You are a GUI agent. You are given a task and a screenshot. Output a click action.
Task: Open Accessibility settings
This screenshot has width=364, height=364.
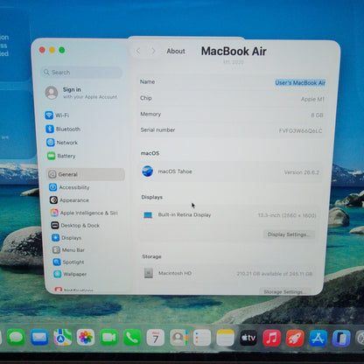(x=69, y=187)
